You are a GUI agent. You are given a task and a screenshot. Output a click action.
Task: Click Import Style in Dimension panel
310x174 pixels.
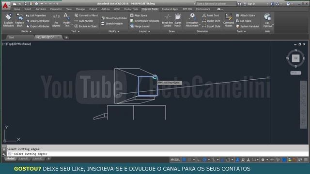(211, 21)
